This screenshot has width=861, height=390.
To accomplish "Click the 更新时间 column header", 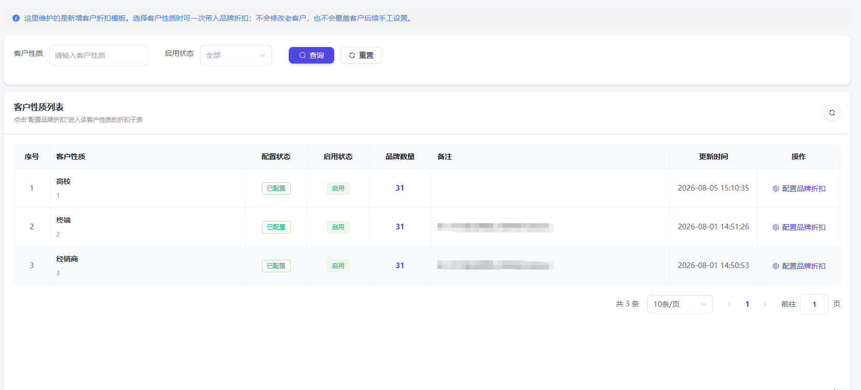I will 713,157.
